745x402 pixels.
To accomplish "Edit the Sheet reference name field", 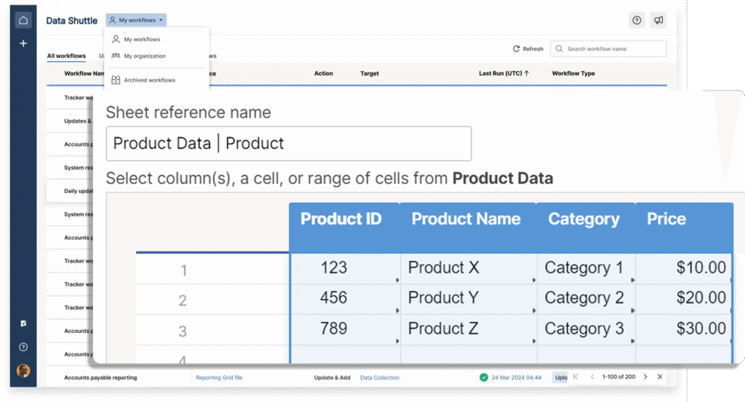I will point(289,143).
